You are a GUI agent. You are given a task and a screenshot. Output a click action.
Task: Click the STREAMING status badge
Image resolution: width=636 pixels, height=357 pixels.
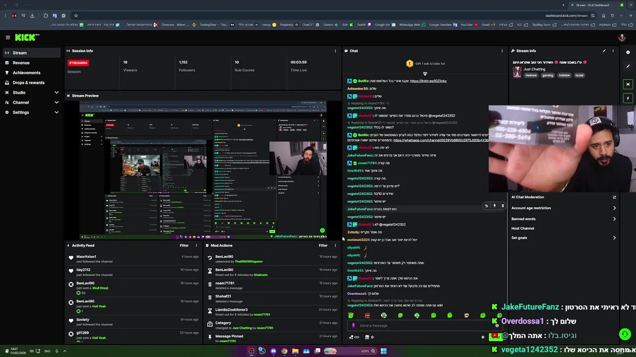(x=78, y=63)
